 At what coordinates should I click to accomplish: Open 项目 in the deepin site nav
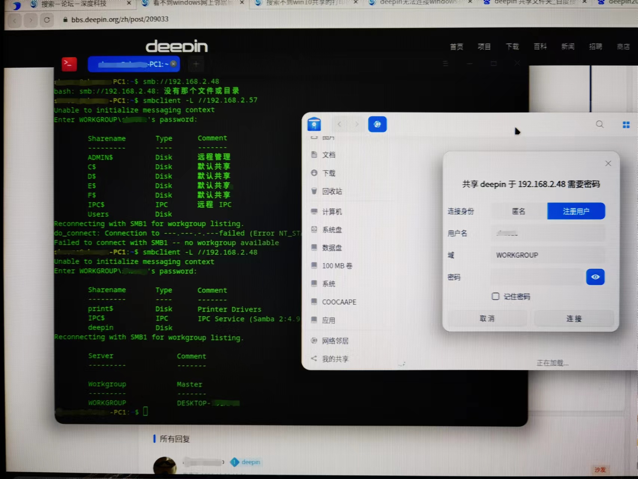tap(484, 47)
